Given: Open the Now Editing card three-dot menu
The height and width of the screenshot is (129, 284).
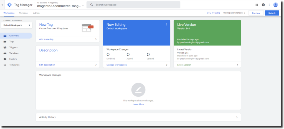Looking at the screenshot, I should pyautogui.click(x=167, y=24).
